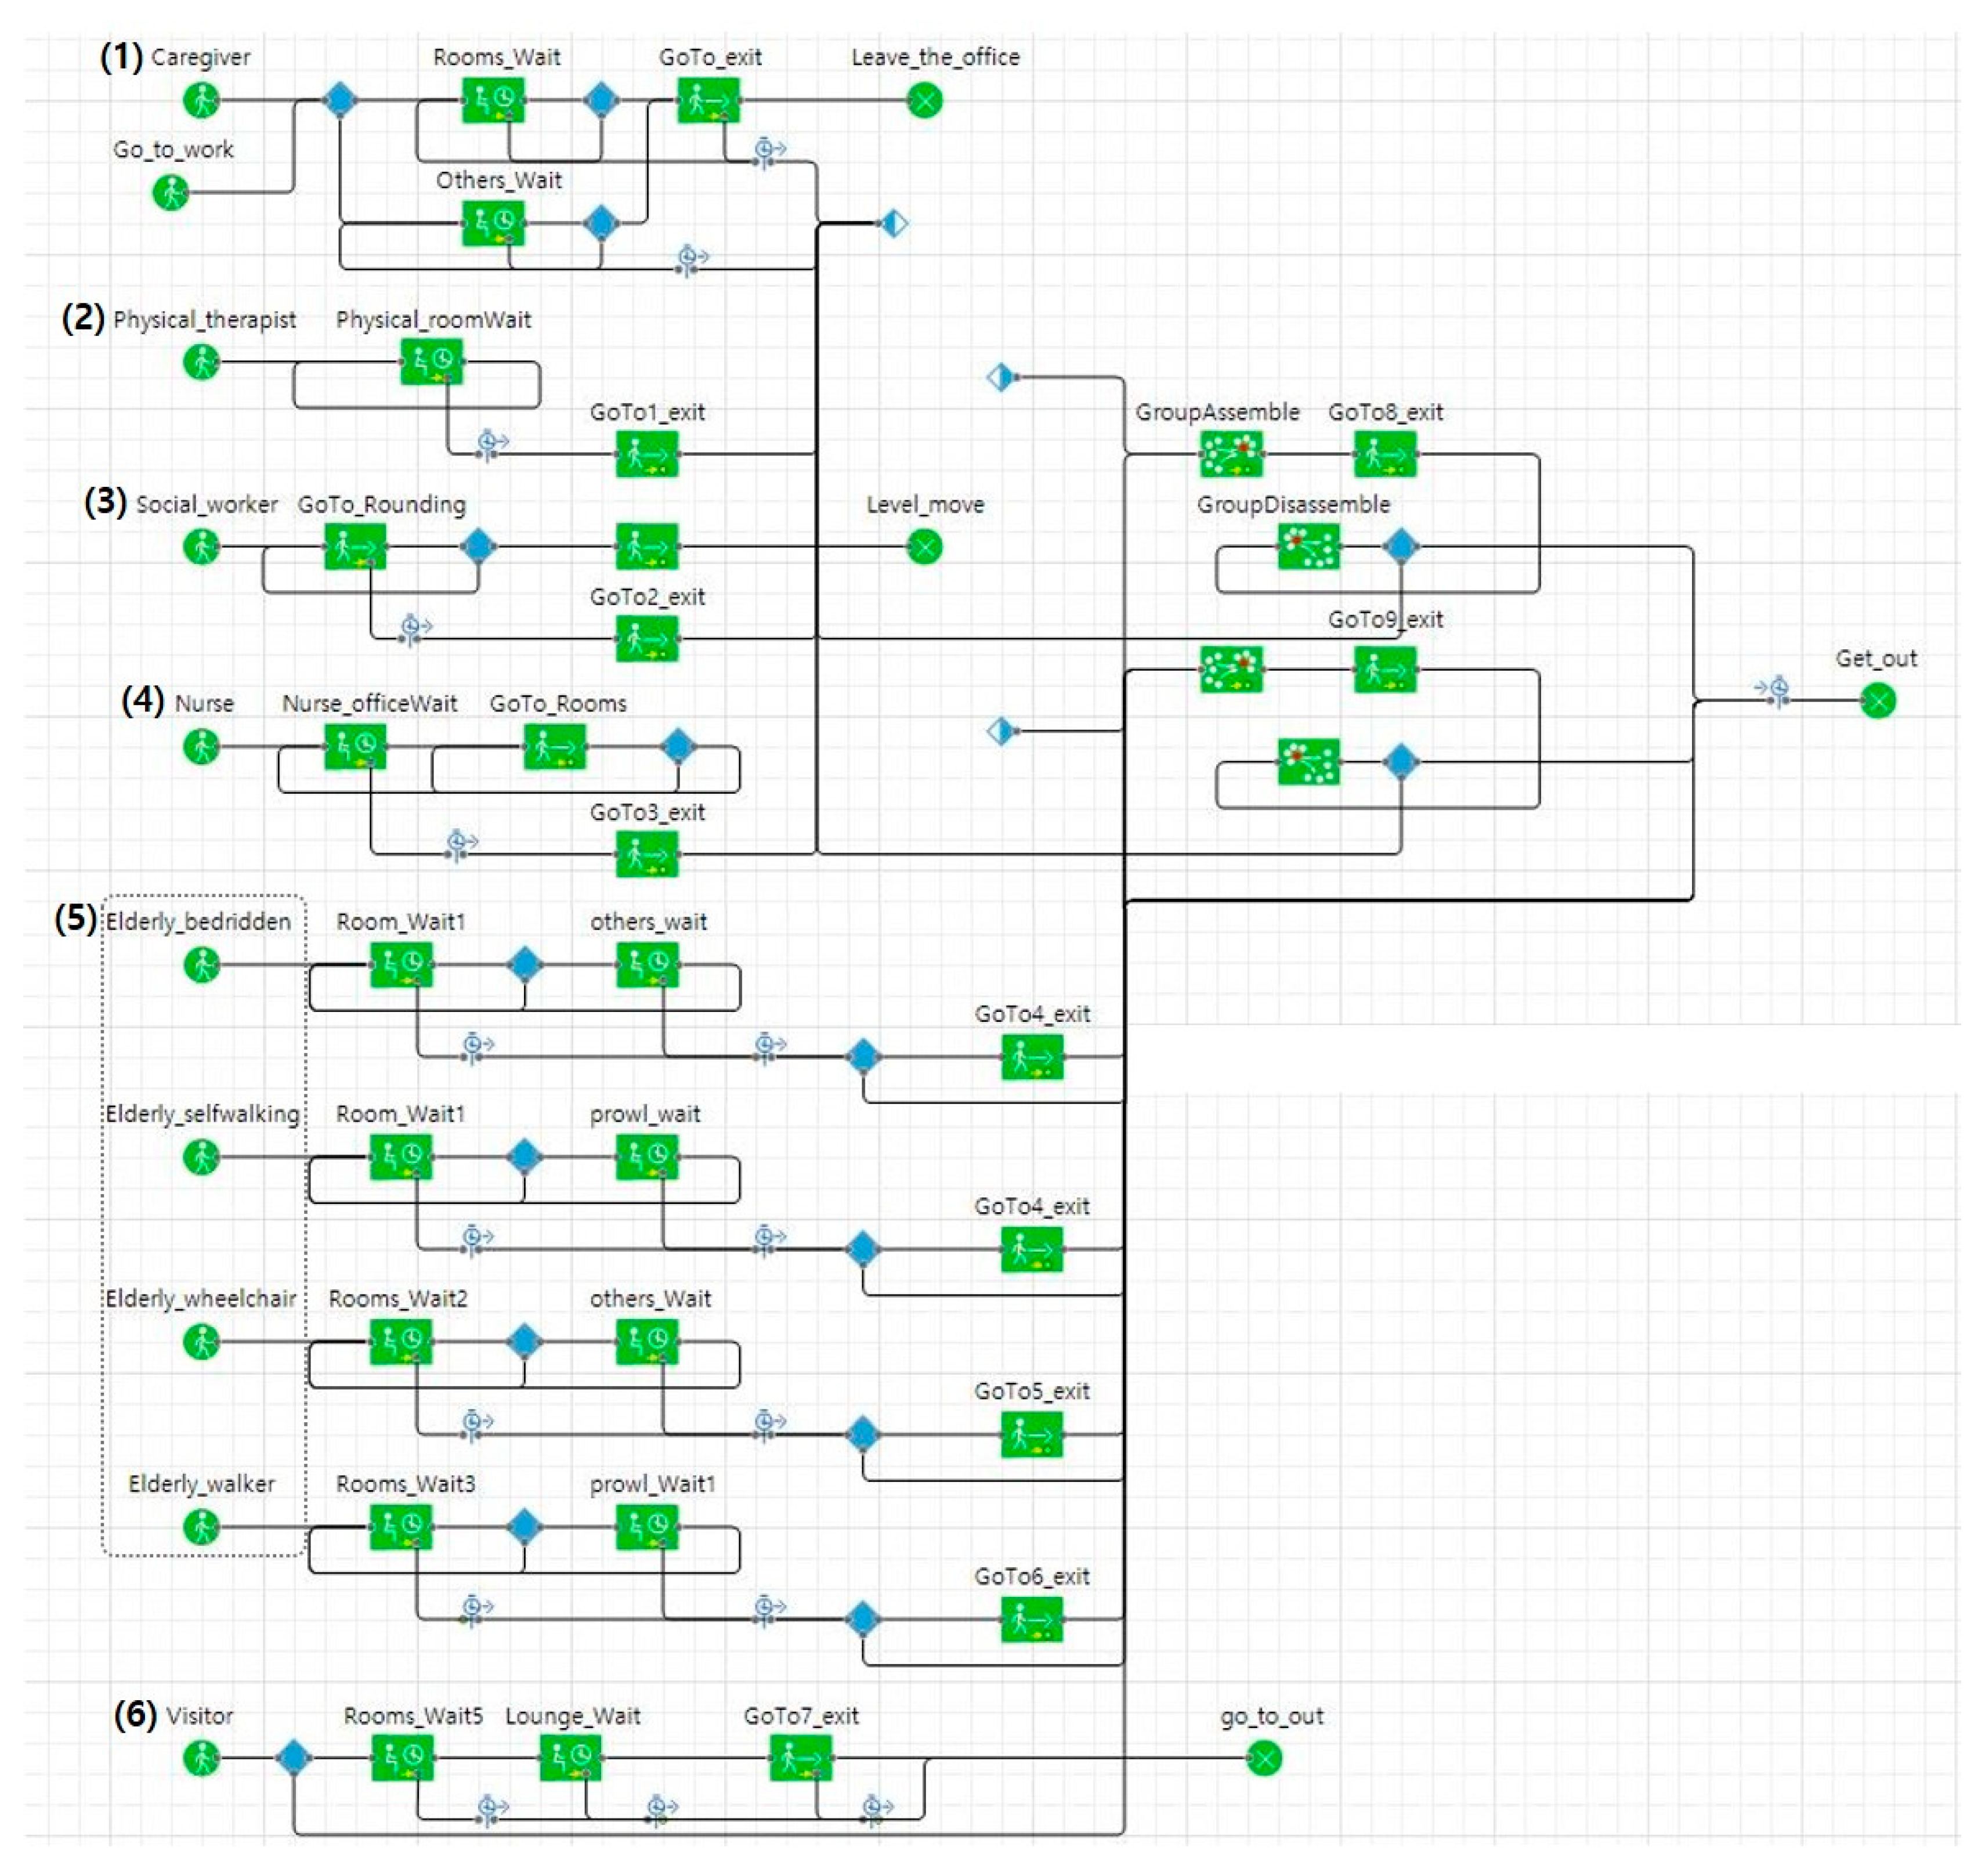1985x1876 pixels.
Task: Click the Rooms_Wait pedestrian wait block
Action: [492, 100]
